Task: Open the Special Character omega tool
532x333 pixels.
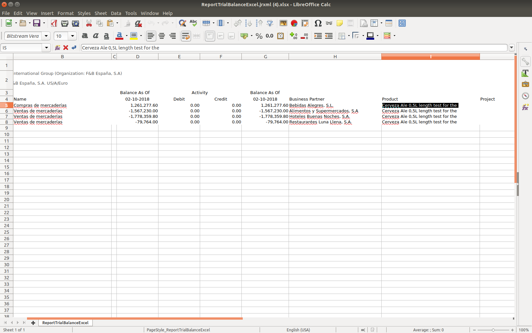Action: 318,23
